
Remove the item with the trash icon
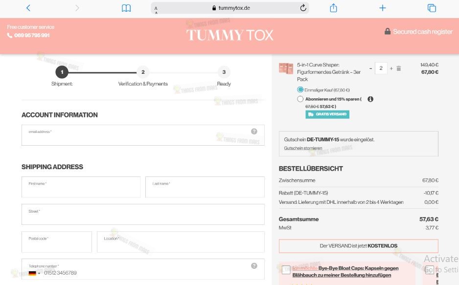398,68
